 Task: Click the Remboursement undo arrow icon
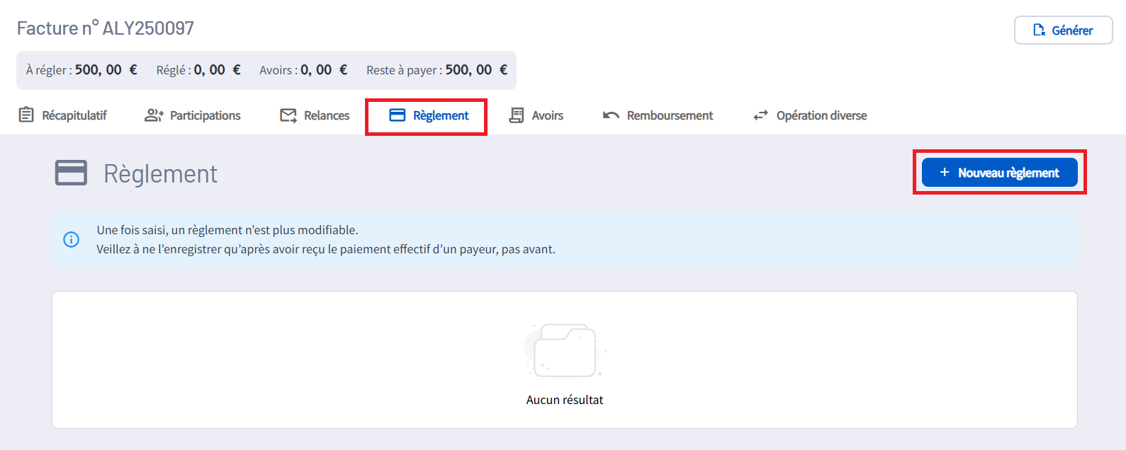(x=611, y=115)
